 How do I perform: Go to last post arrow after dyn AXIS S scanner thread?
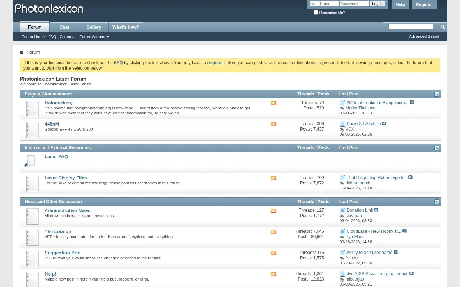click(x=411, y=273)
